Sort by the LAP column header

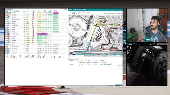tap(24, 11)
